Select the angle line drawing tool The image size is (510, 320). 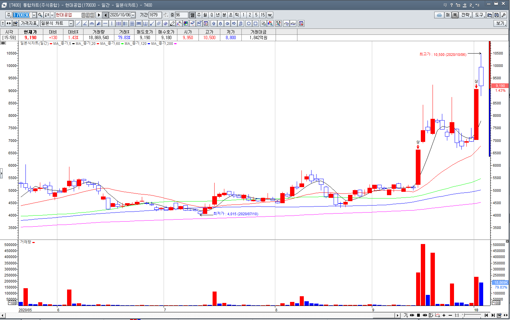(85, 23)
